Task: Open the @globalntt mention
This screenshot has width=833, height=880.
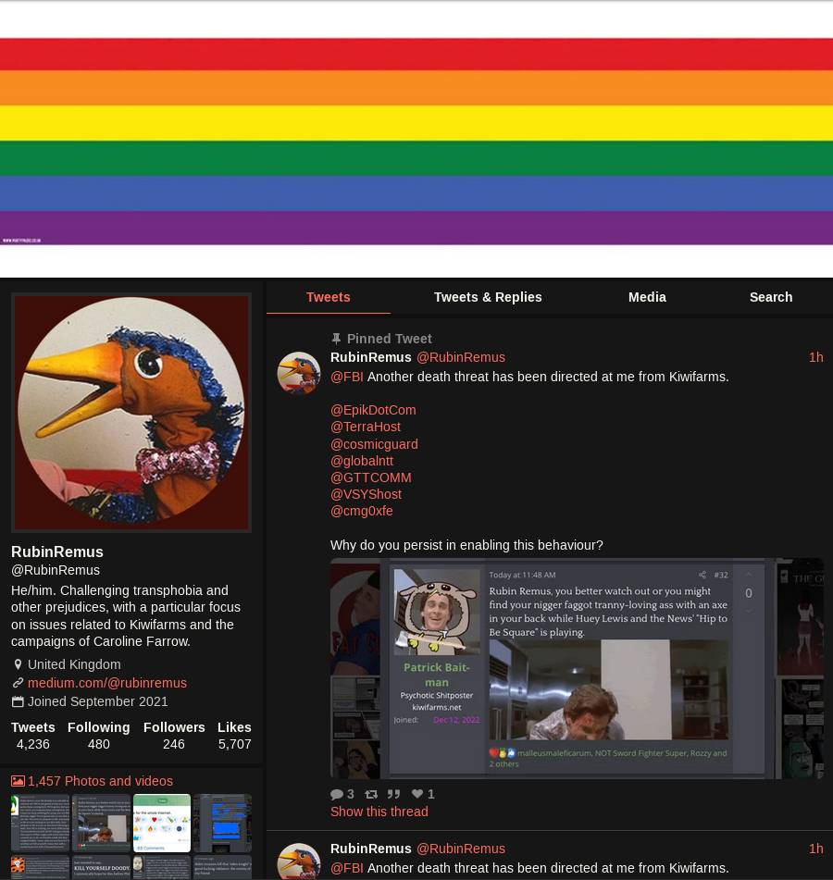Action: point(362,461)
